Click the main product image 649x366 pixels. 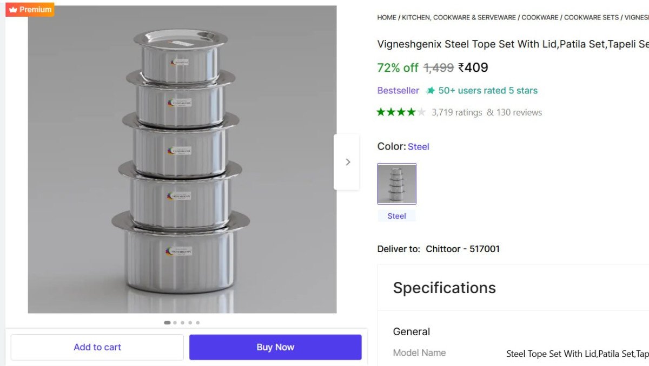click(x=182, y=159)
